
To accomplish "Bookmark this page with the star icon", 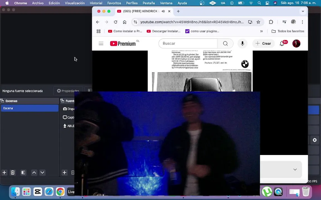I will click(258, 22).
